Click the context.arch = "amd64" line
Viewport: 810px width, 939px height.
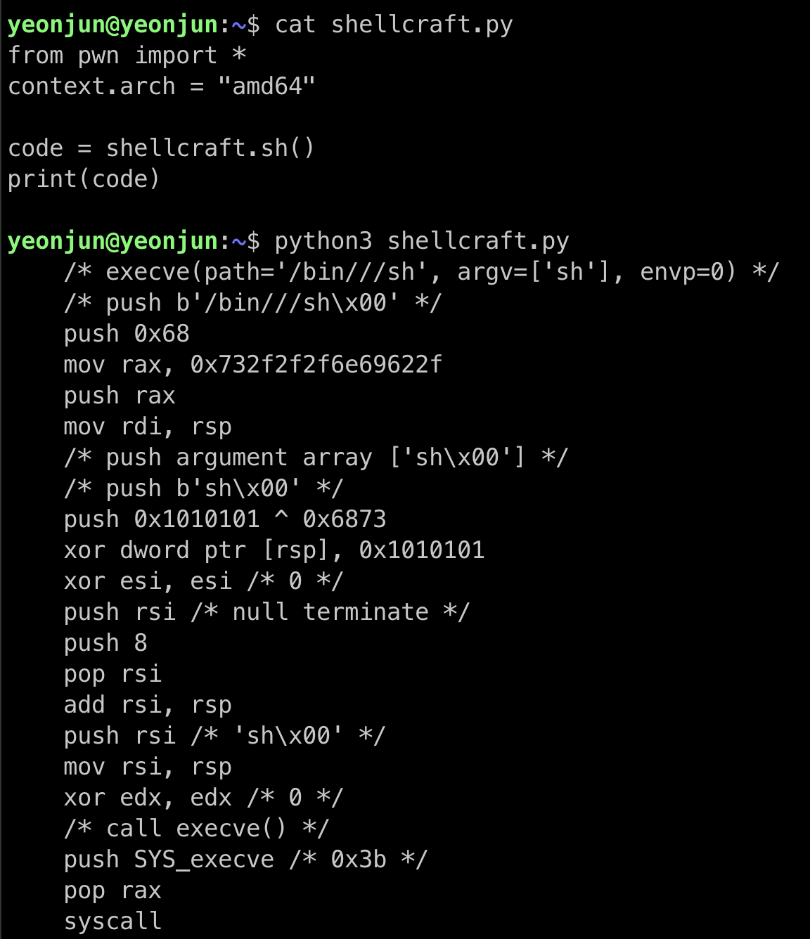pos(162,86)
